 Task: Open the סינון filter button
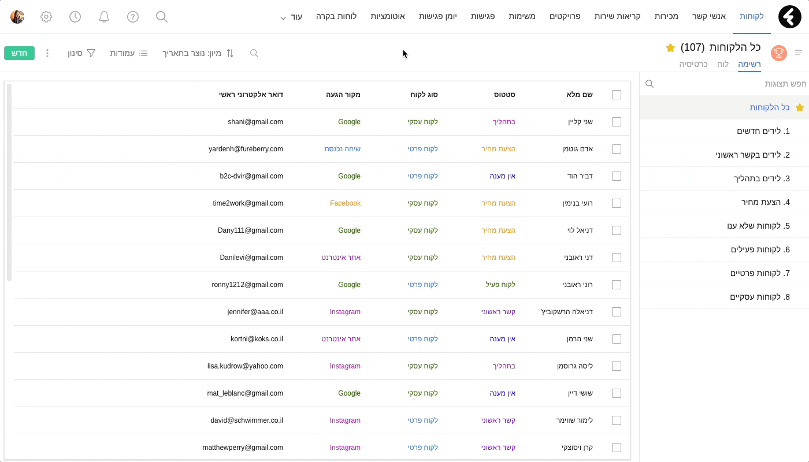81,53
